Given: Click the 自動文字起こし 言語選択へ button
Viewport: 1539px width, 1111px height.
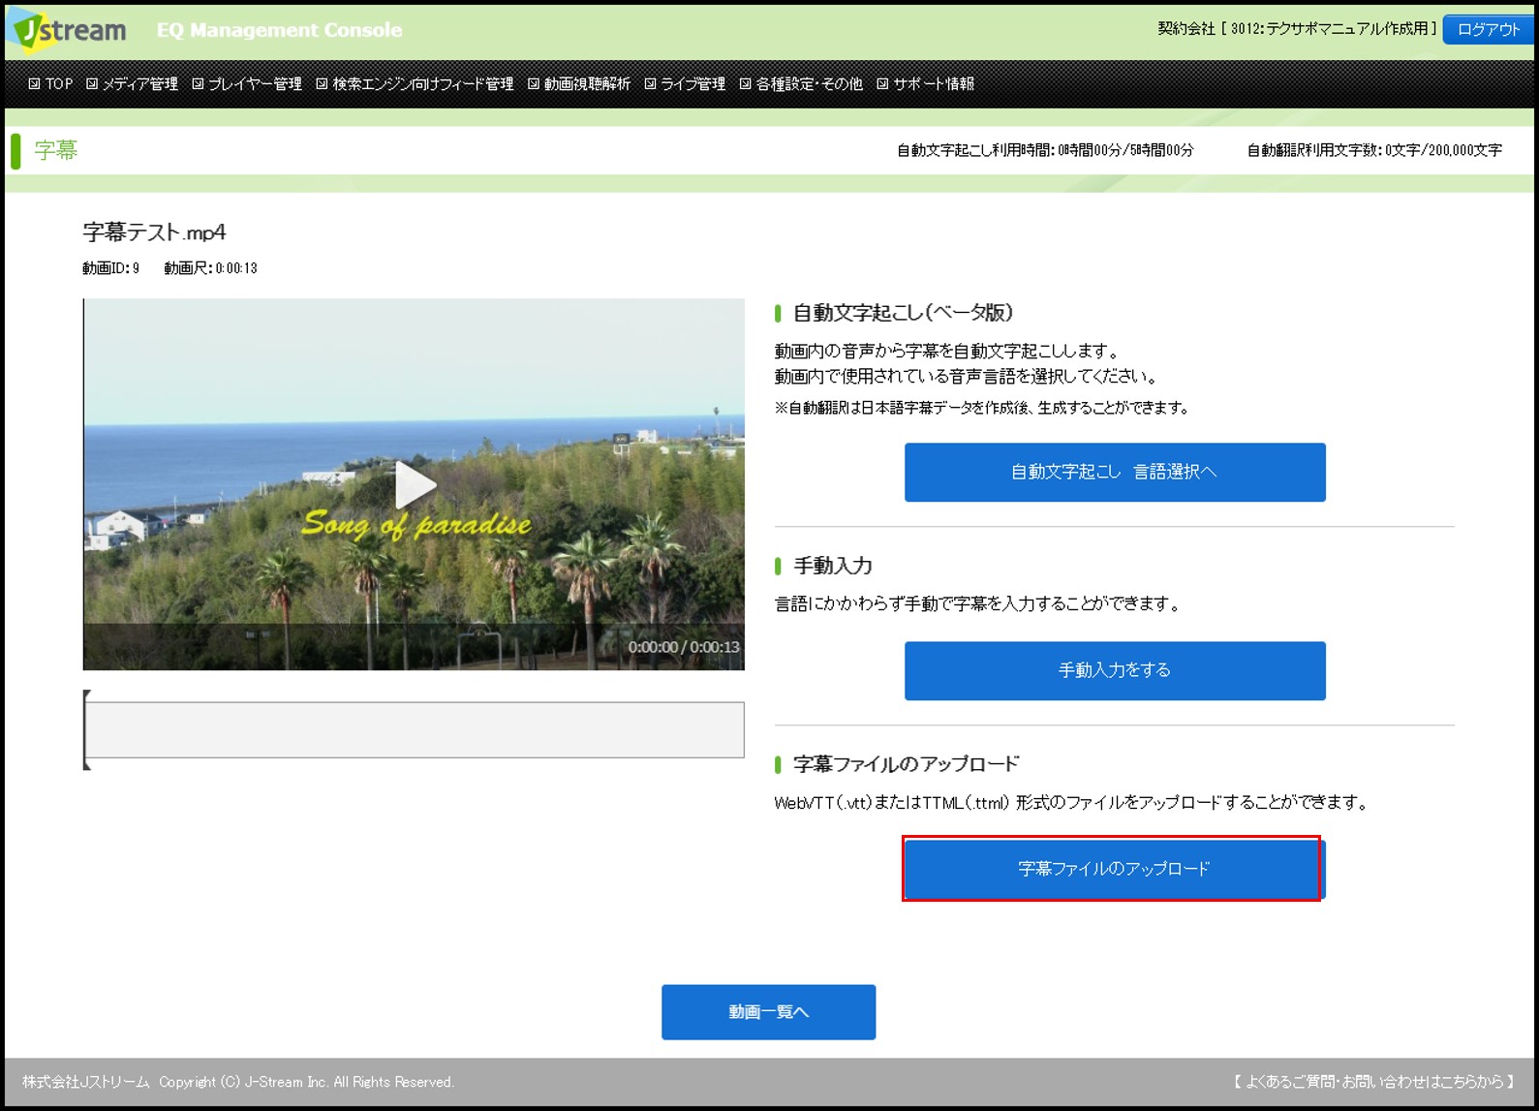Looking at the screenshot, I should [x=1115, y=472].
